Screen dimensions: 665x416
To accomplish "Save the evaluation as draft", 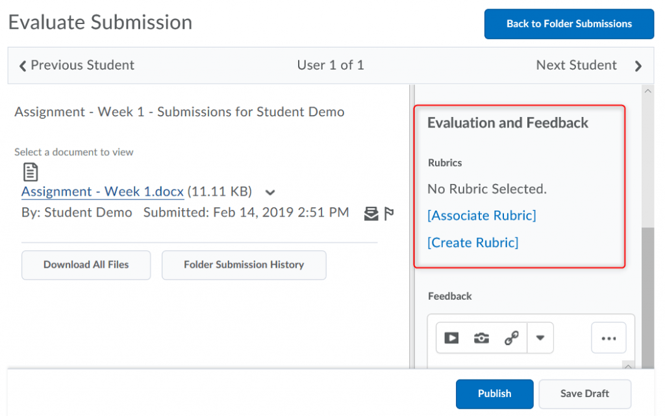I will (584, 394).
